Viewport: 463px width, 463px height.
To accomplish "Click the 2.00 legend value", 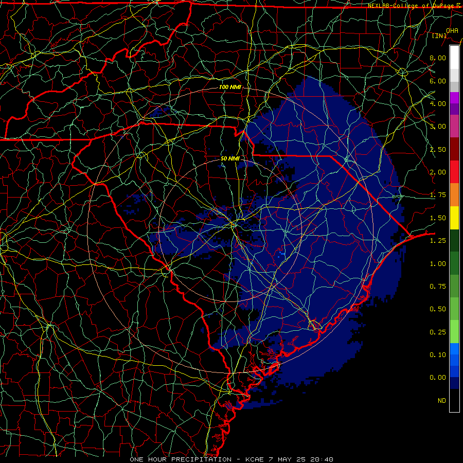I will point(438,172).
